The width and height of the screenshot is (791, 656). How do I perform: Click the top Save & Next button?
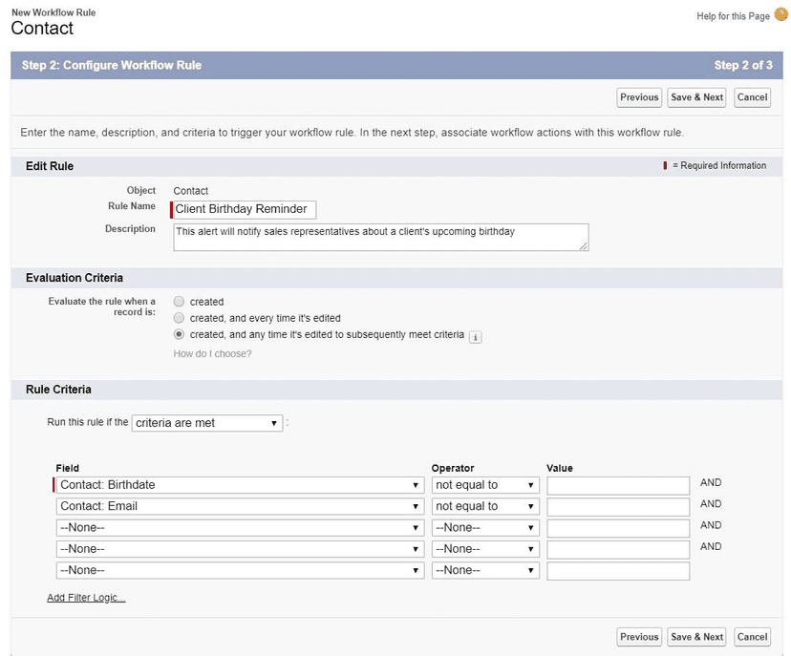click(x=696, y=96)
